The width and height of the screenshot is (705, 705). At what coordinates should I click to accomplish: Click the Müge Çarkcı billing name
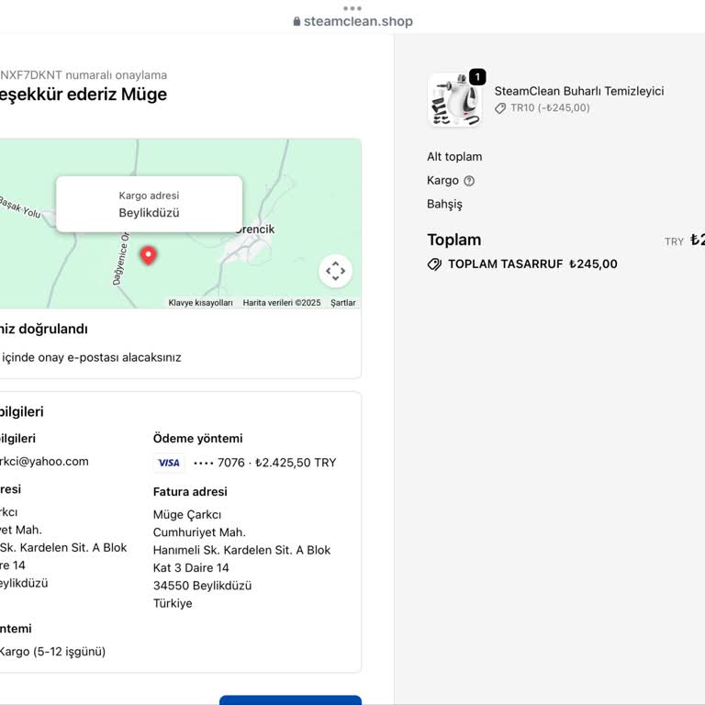187,514
